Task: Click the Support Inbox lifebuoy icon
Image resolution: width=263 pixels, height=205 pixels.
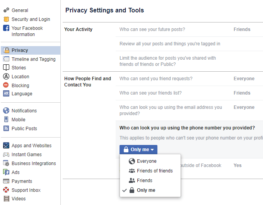Action: point(6,190)
